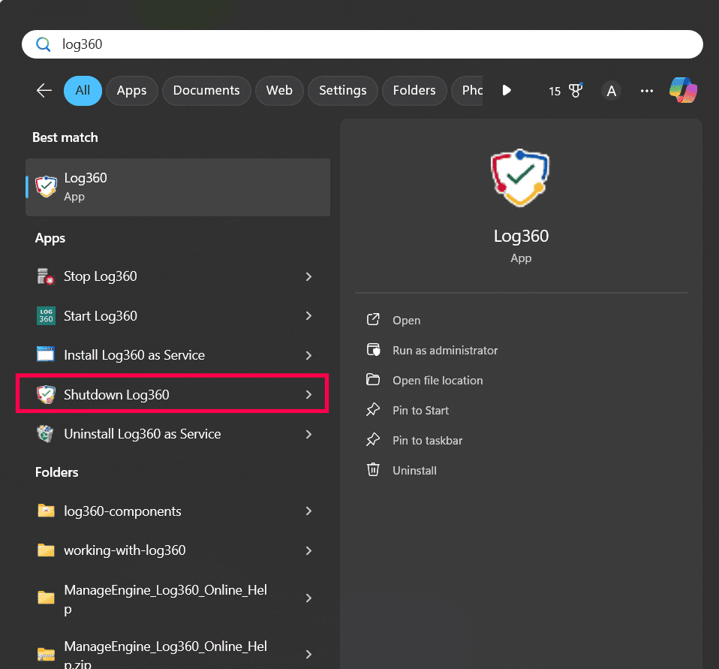Expand working-with-log360 folder chevron
The width and height of the screenshot is (719, 669).
point(308,550)
